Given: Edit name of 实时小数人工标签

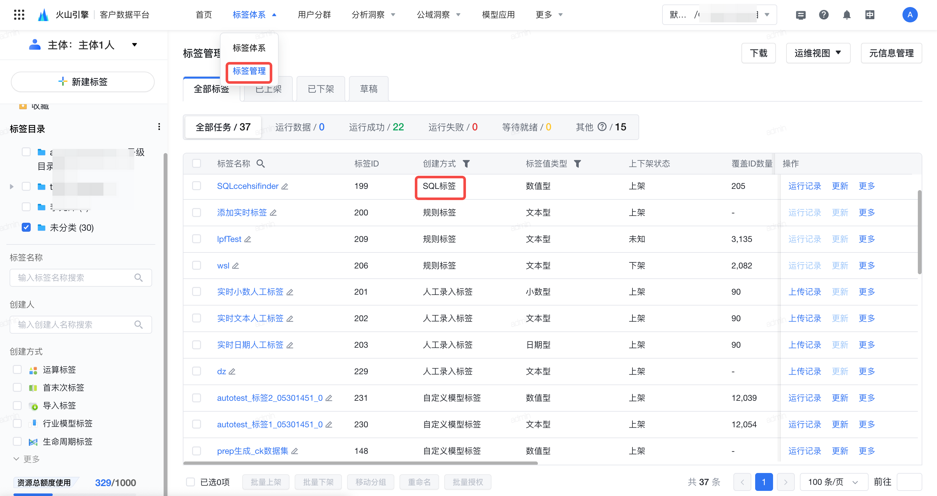Looking at the screenshot, I should coord(290,292).
